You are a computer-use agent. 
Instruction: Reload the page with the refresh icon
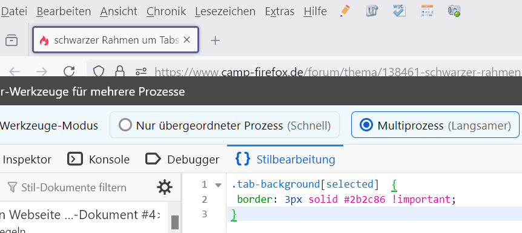tap(69, 71)
